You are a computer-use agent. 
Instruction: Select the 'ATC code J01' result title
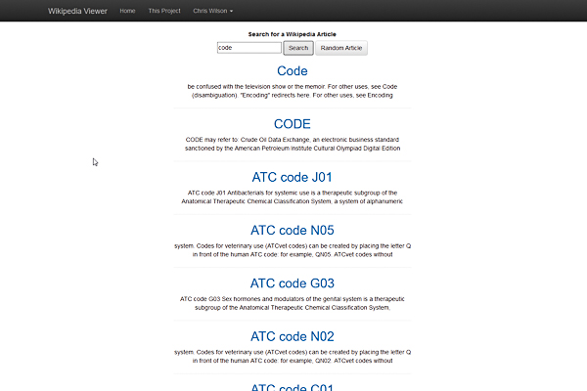(x=293, y=177)
